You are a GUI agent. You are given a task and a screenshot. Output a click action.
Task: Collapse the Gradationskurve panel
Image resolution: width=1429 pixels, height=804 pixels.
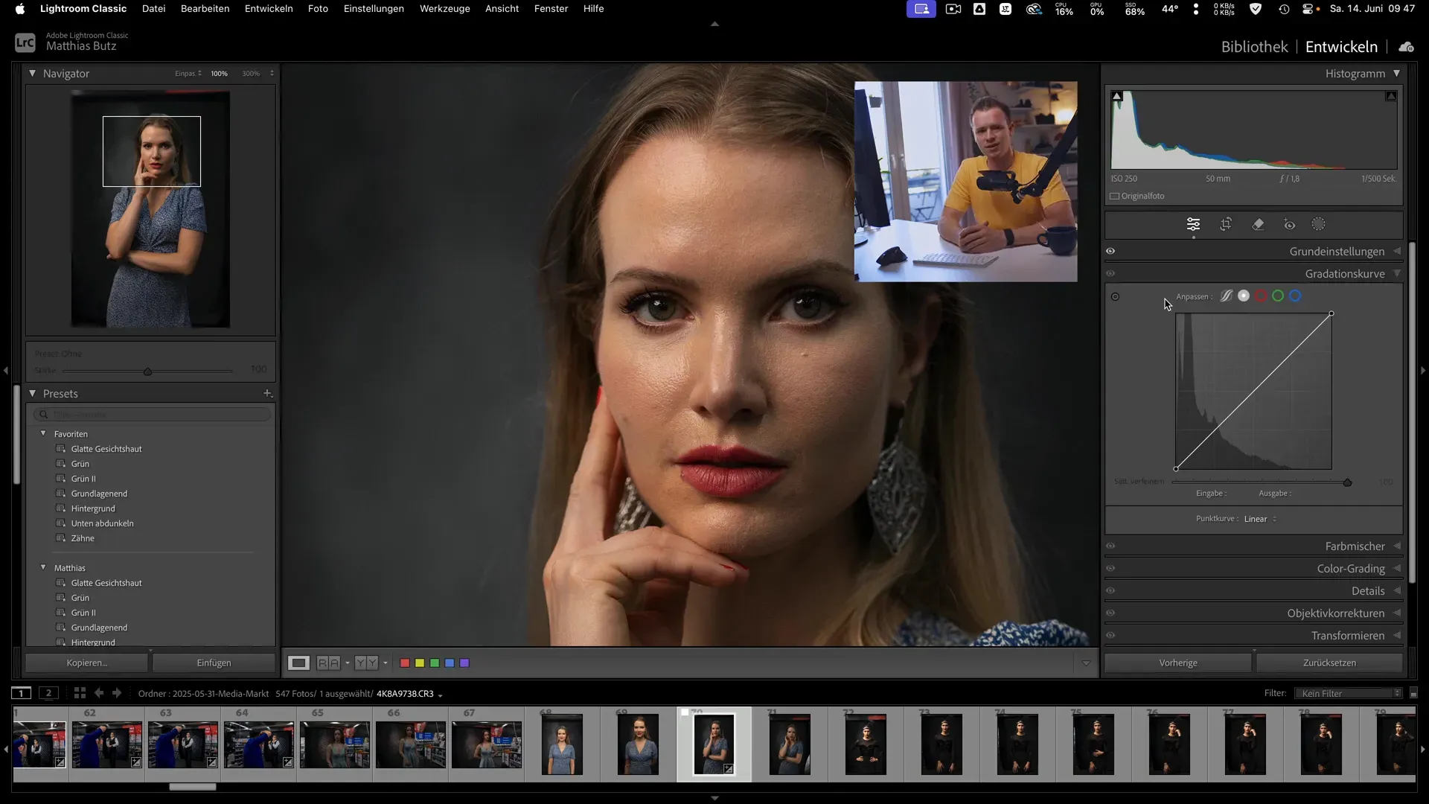click(x=1398, y=273)
